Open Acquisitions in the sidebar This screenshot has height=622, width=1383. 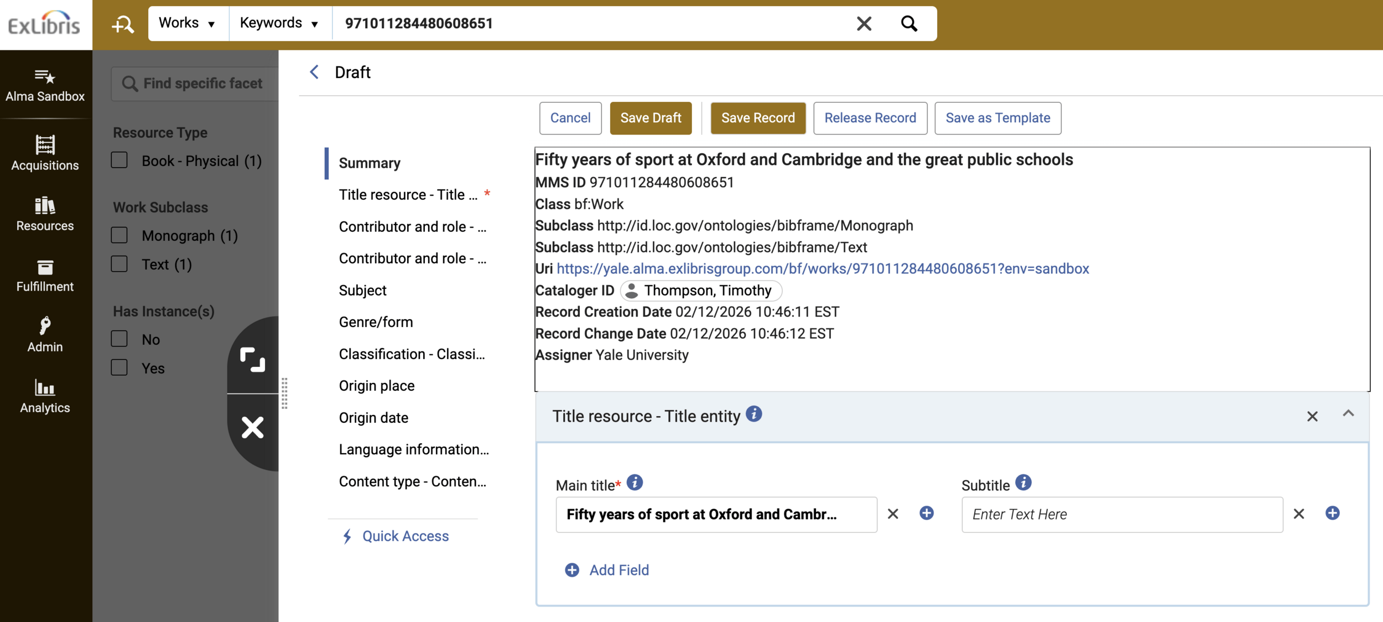click(x=45, y=153)
